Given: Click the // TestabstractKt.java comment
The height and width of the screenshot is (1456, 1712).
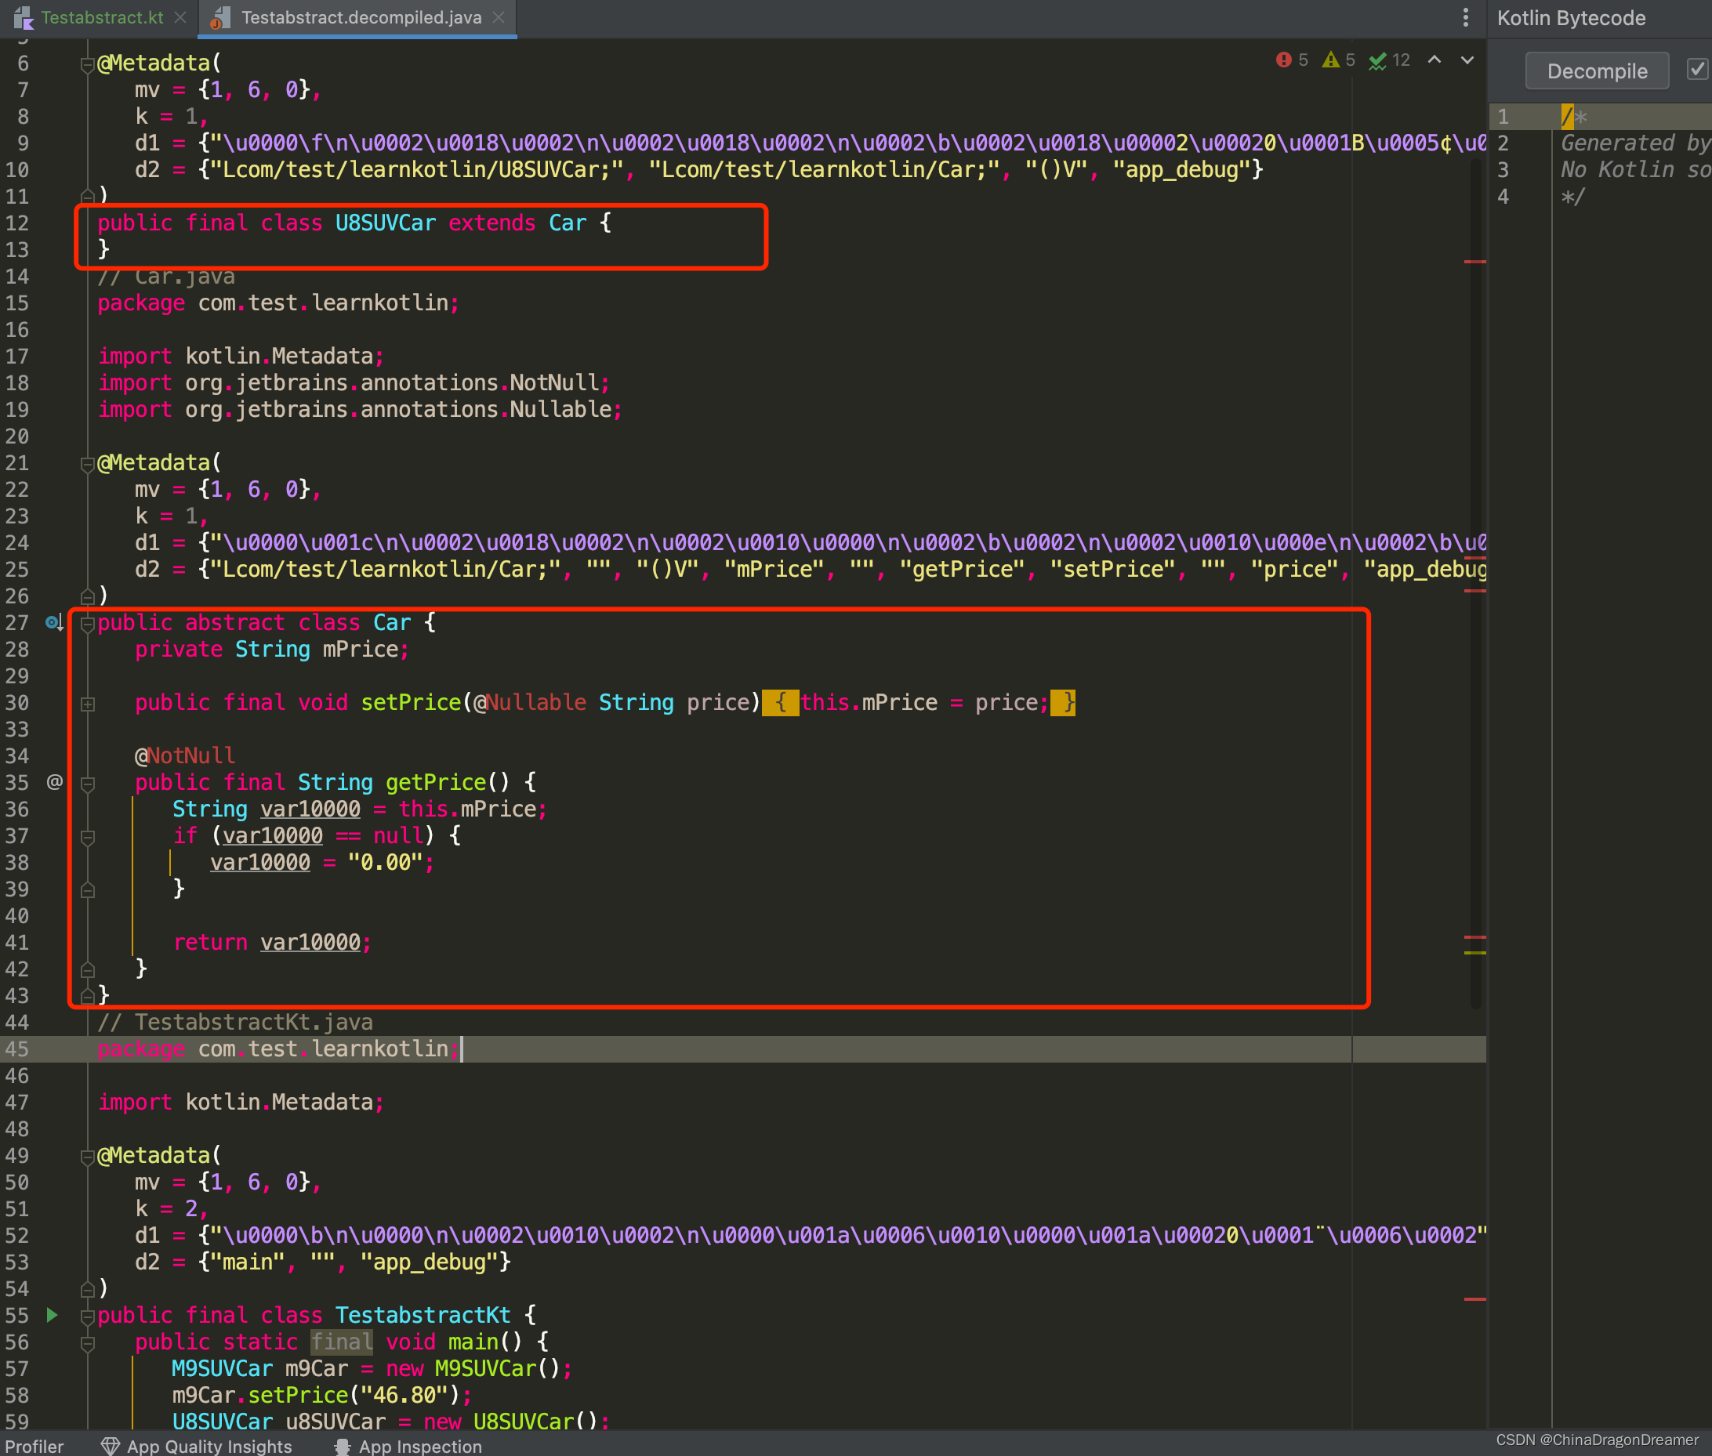Looking at the screenshot, I should click(x=235, y=1023).
